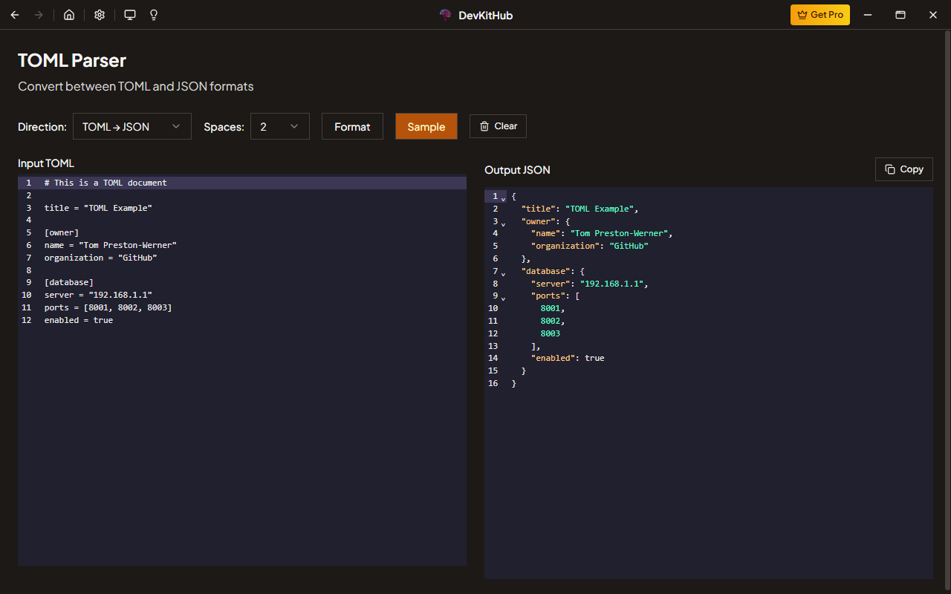
Task: Click output line "organization": "GitHub"
Action: coord(590,246)
